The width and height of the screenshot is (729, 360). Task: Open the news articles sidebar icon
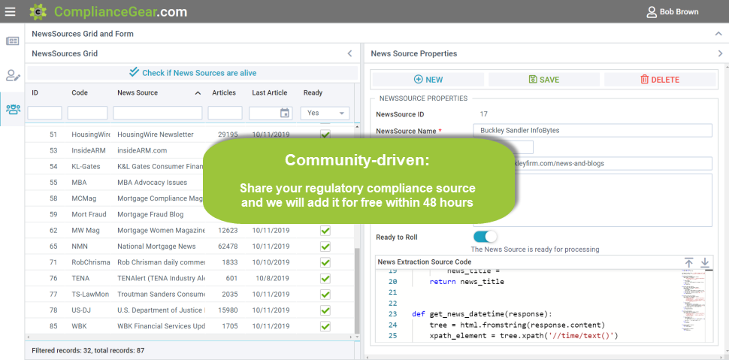click(x=13, y=41)
